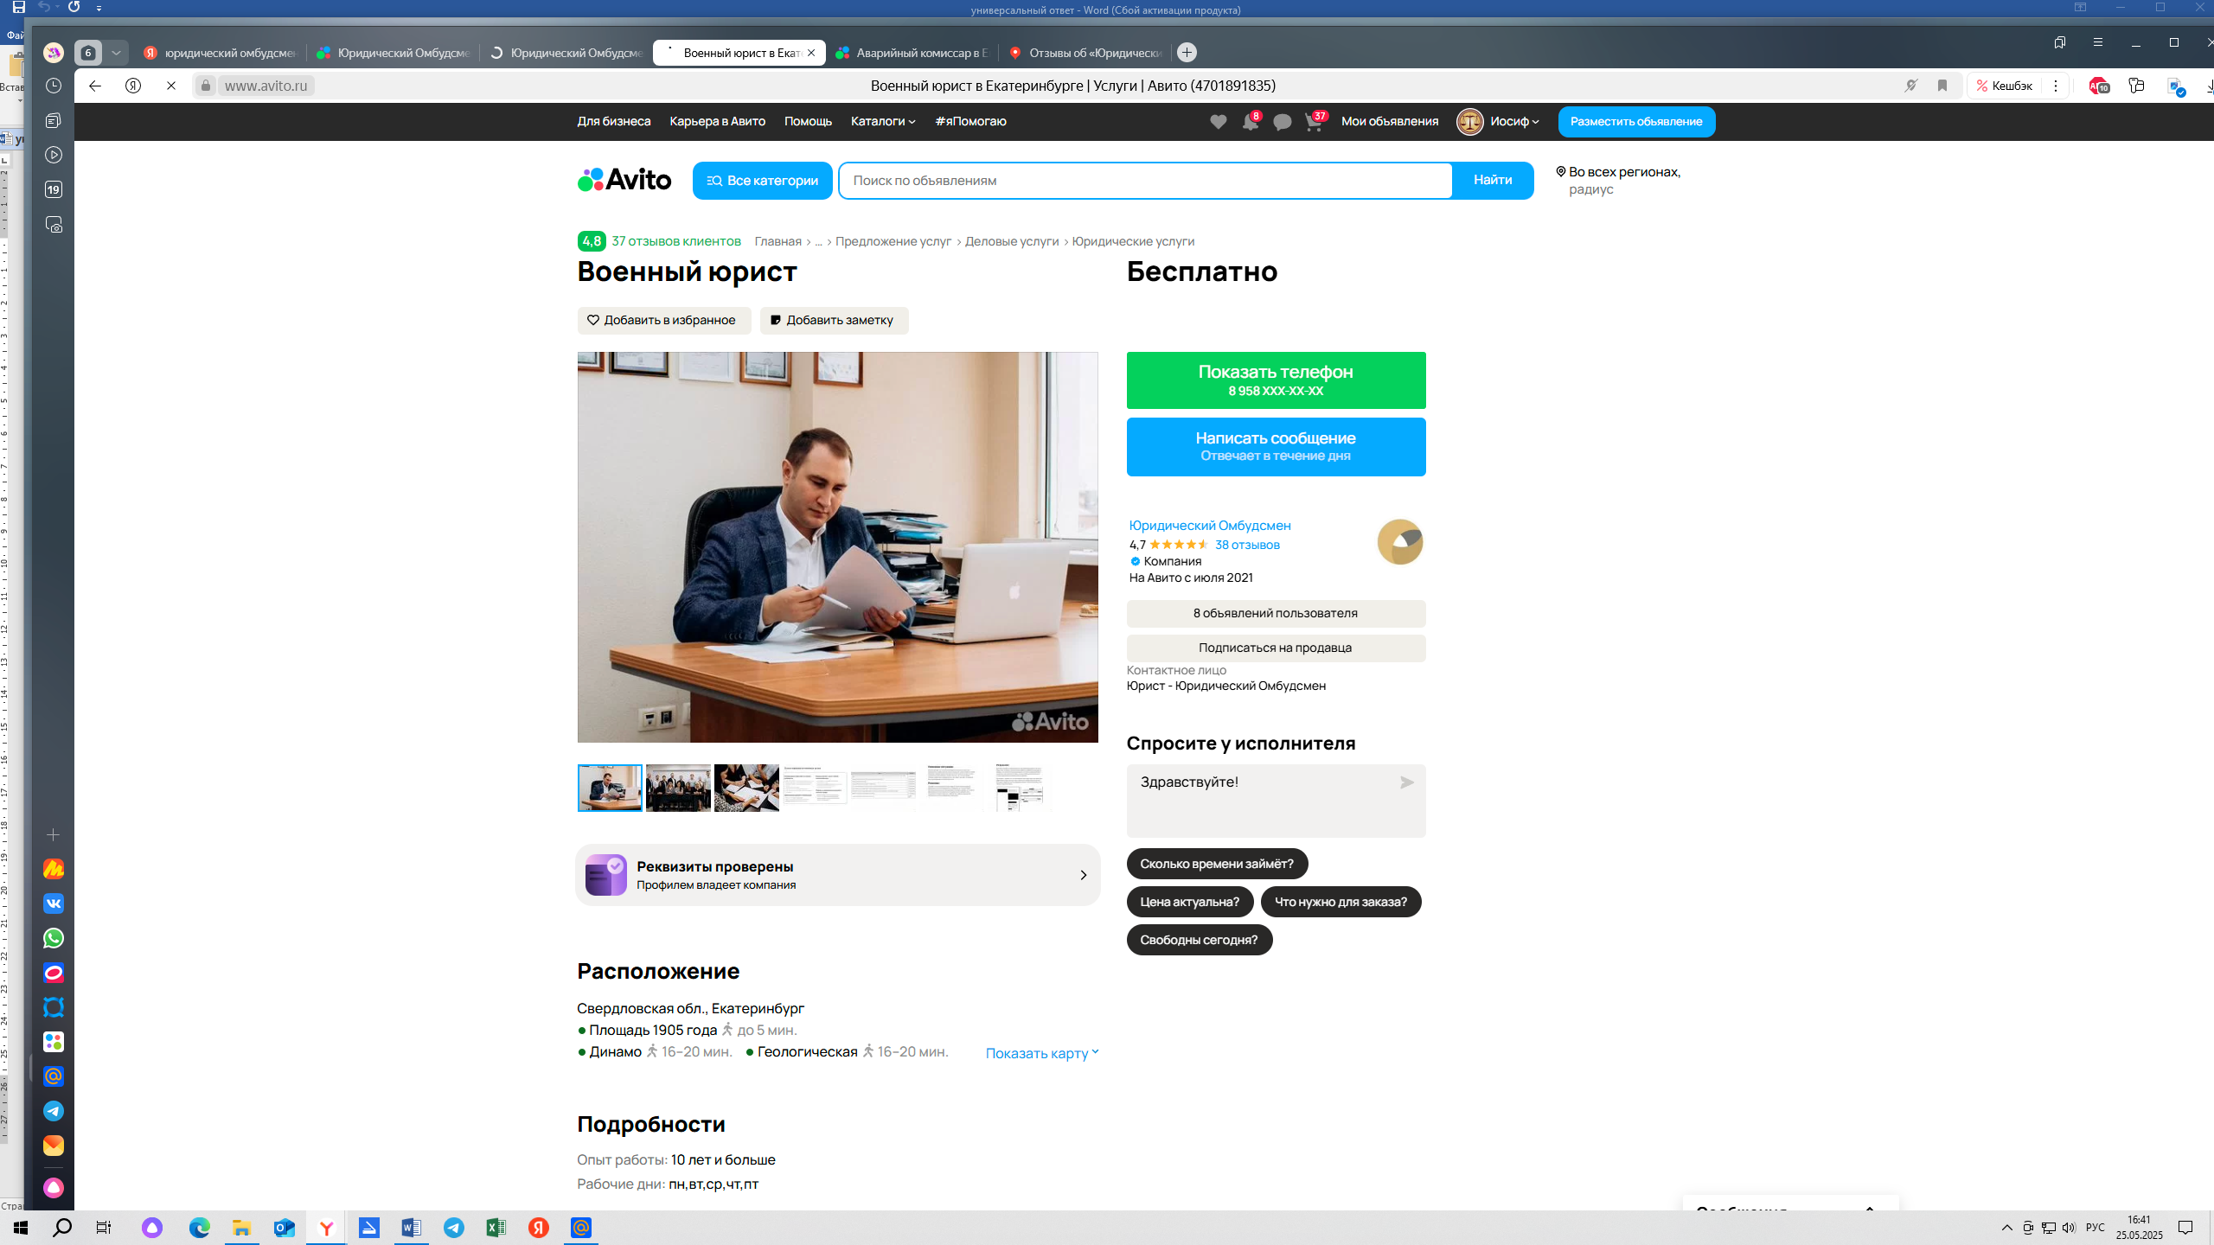Expand the tab group dropdown arrow
This screenshot has height=1245, width=2214.
pyautogui.click(x=116, y=53)
